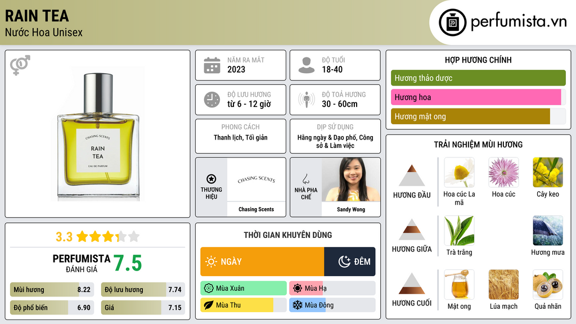Select the Trà trắng note image
The image size is (576, 324).
click(x=459, y=230)
